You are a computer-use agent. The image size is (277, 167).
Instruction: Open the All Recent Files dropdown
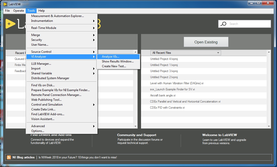(186, 53)
